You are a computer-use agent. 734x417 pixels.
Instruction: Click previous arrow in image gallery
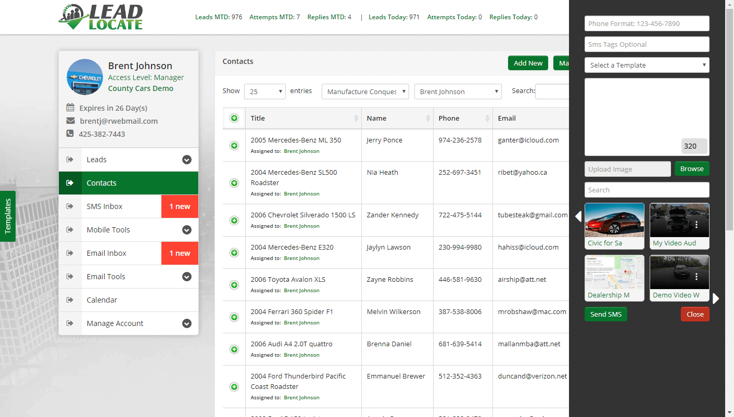[578, 216]
